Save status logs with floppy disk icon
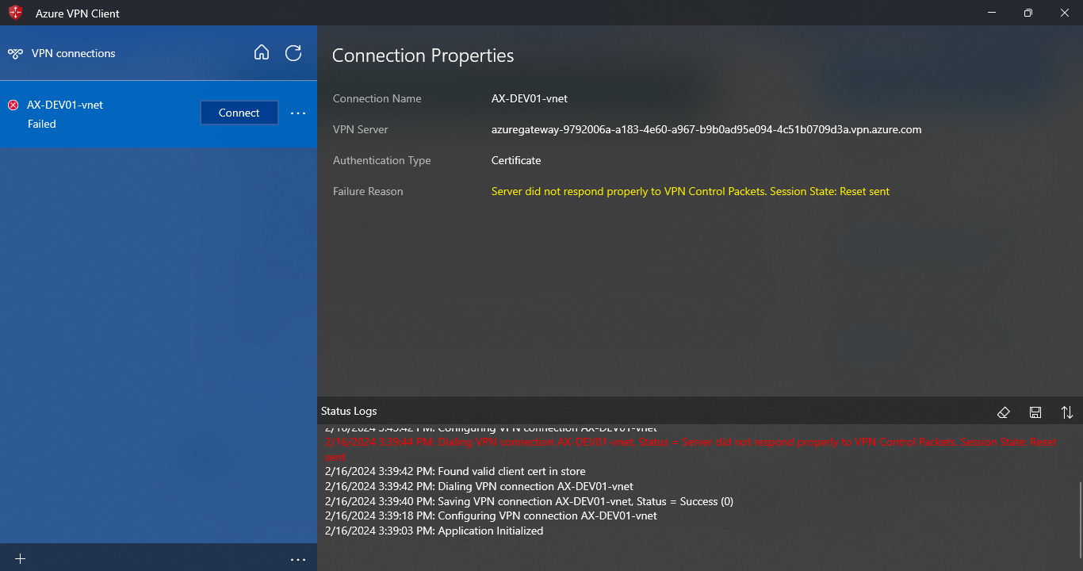1083x571 pixels. 1035,412
